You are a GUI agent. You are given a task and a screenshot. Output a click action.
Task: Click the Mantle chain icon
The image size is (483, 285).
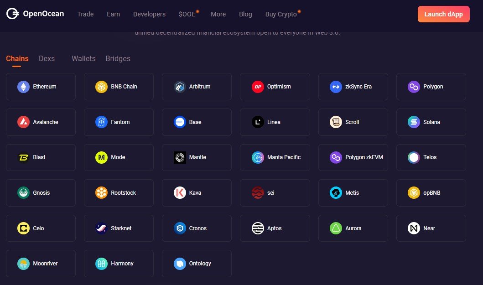[180, 157]
